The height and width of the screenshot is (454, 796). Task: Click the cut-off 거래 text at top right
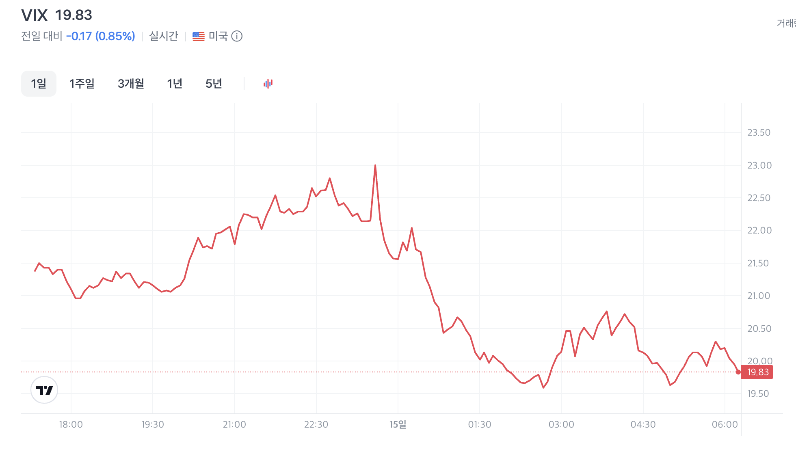coord(786,23)
